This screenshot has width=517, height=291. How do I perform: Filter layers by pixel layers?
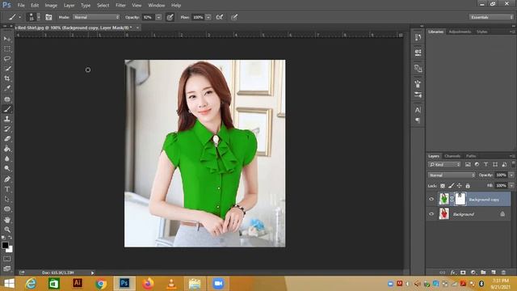point(468,164)
